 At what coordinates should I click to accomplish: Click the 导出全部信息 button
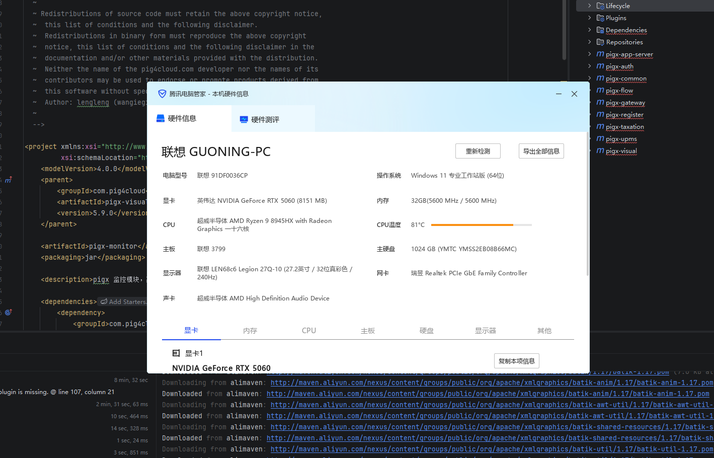[x=541, y=151]
